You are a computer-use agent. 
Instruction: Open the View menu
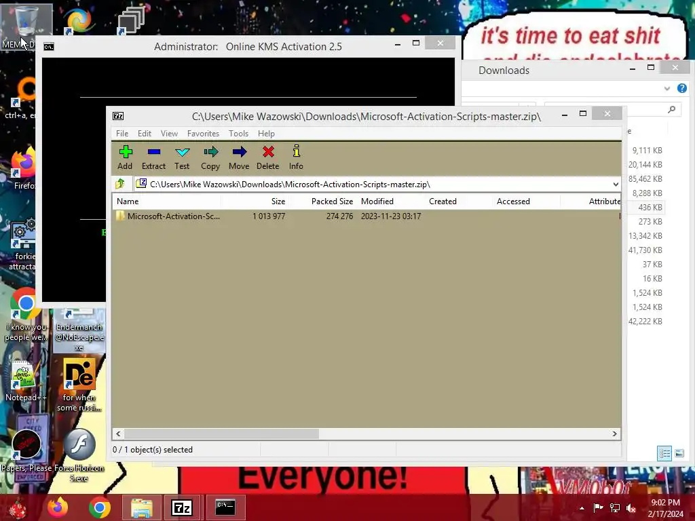[169, 134]
